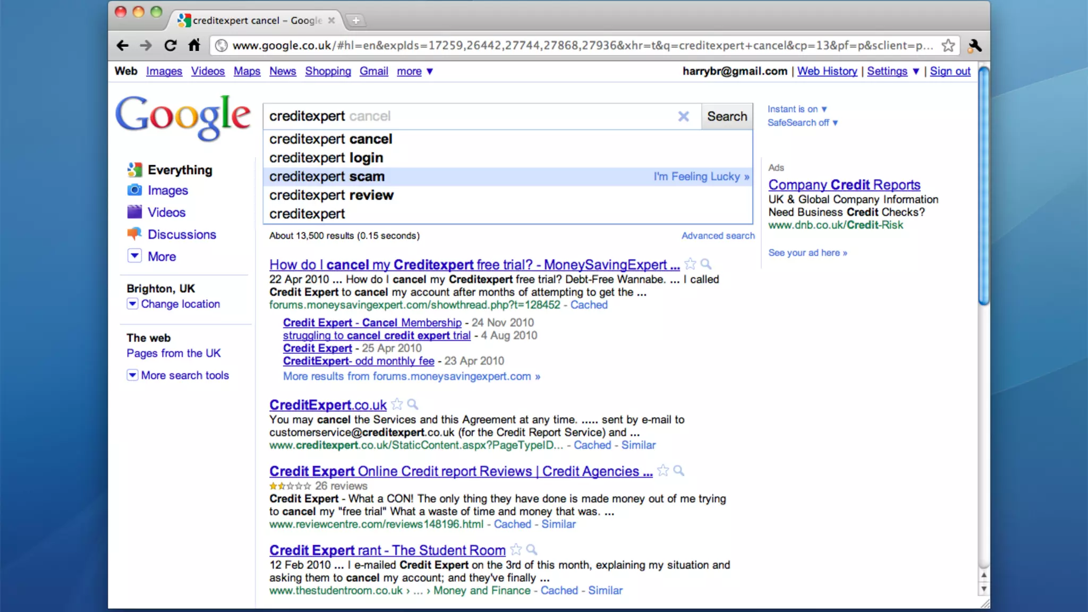Bookmark page with star icon in address bar
The image size is (1088, 612).
(x=948, y=46)
